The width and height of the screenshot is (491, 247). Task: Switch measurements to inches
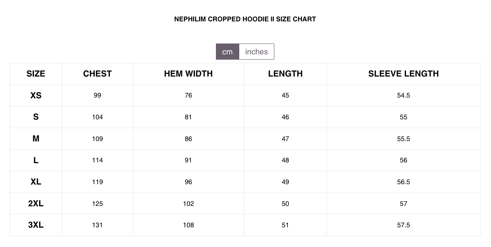256,52
